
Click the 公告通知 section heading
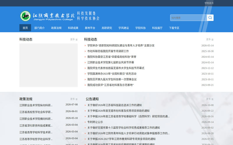92,99
